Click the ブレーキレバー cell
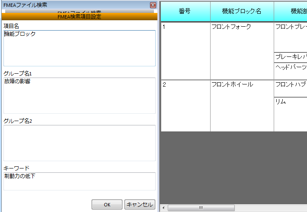This screenshot has height=212, width=307. click(x=291, y=57)
